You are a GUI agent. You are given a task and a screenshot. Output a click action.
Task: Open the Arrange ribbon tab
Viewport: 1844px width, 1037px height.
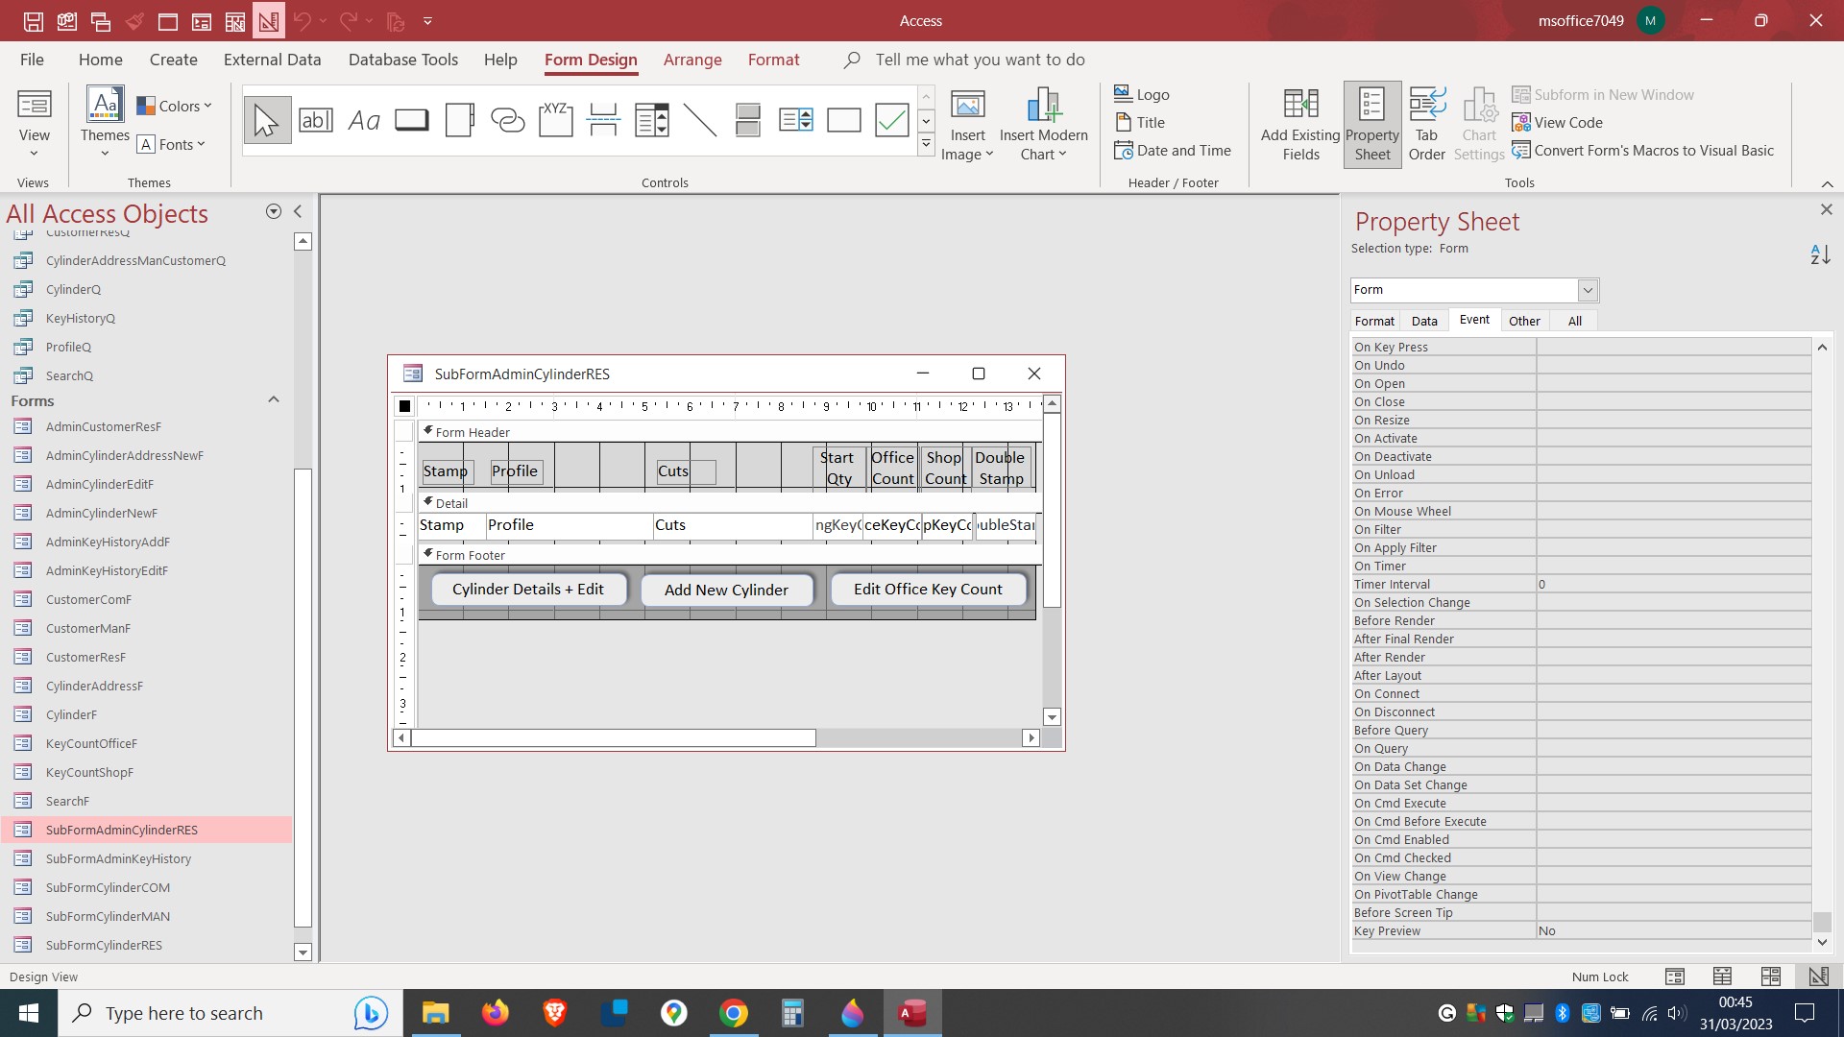click(x=692, y=60)
